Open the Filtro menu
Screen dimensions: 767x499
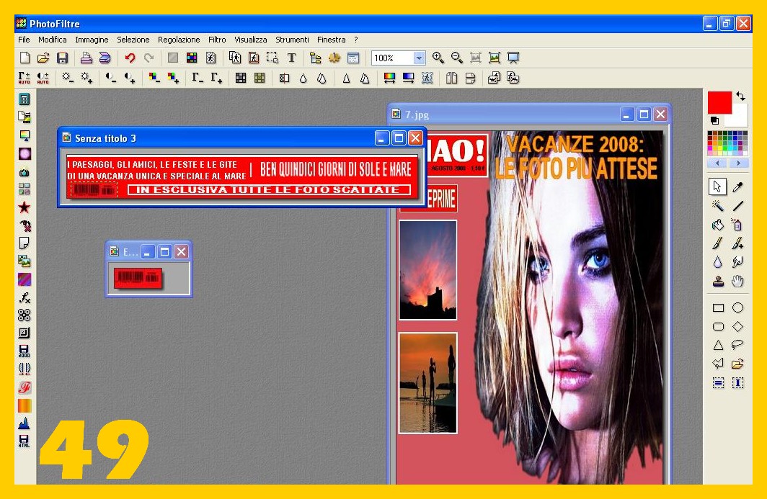point(217,40)
